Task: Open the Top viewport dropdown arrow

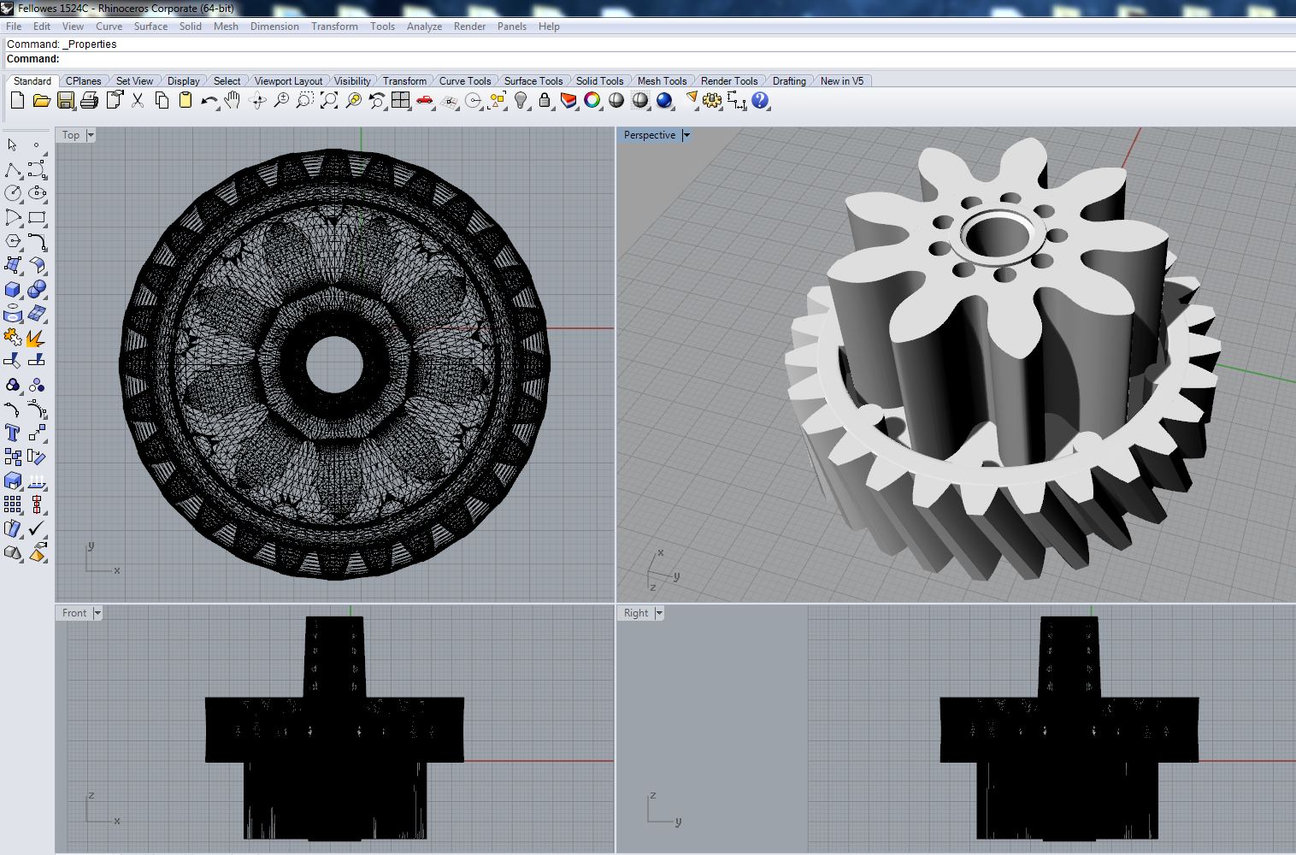Action: [x=91, y=135]
